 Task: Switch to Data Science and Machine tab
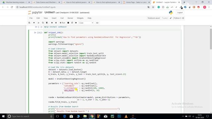point(46,2)
